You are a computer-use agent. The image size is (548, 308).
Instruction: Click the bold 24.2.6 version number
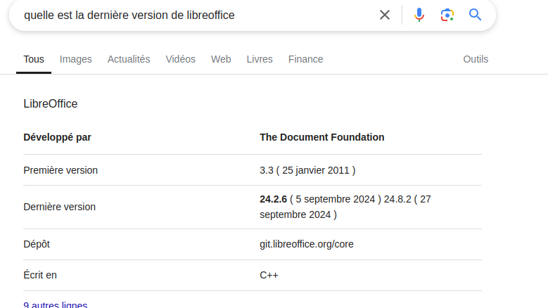[274, 199]
